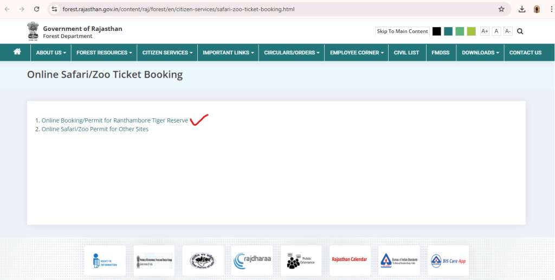Expand the Forest Resources dropdown
555x280 pixels.
(105, 53)
